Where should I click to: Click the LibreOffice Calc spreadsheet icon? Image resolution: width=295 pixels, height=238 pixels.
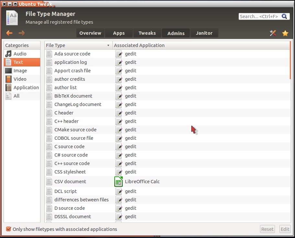click(119, 182)
